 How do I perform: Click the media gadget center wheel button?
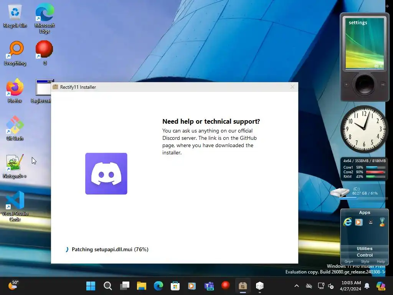(365, 85)
